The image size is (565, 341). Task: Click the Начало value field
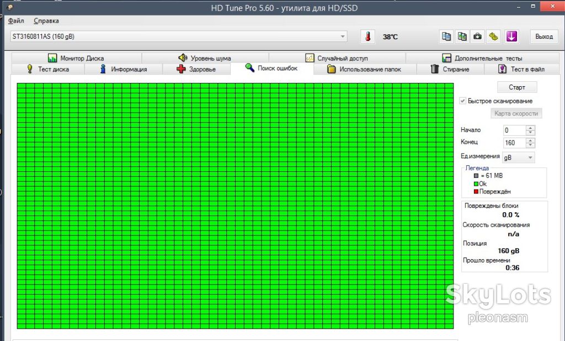coord(515,130)
